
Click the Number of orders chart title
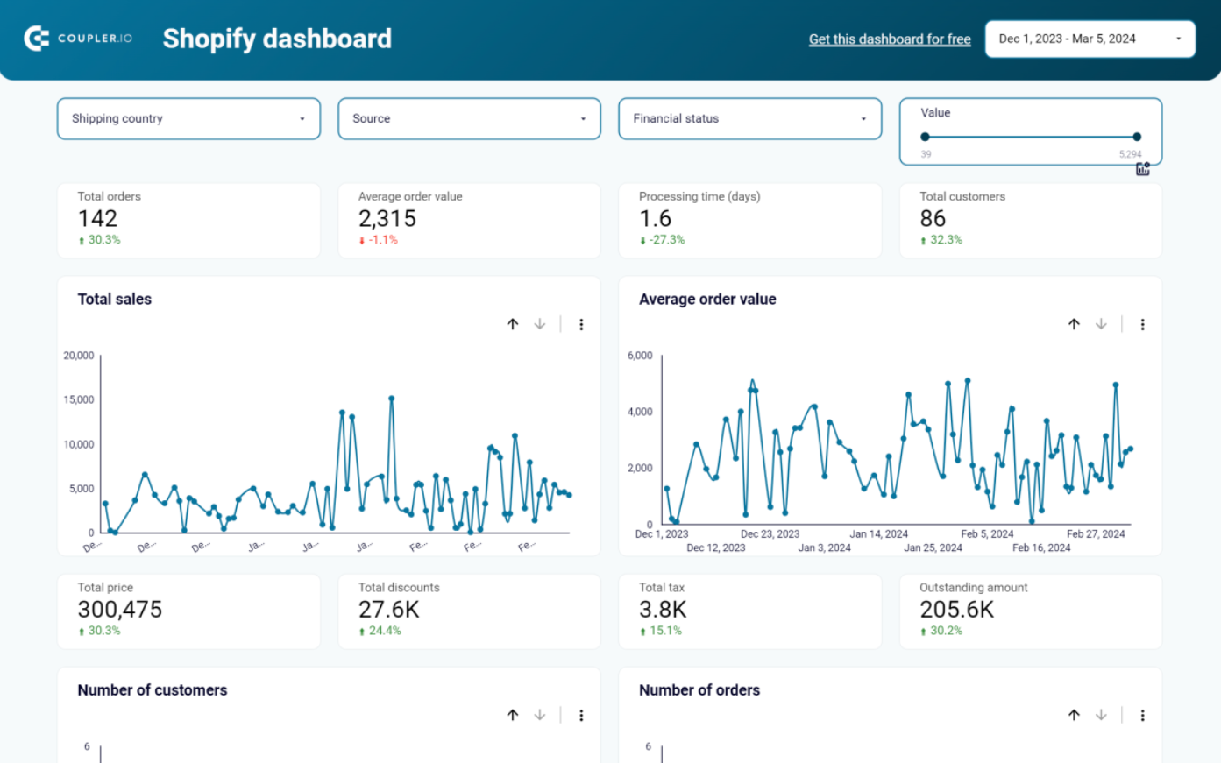[x=699, y=689]
